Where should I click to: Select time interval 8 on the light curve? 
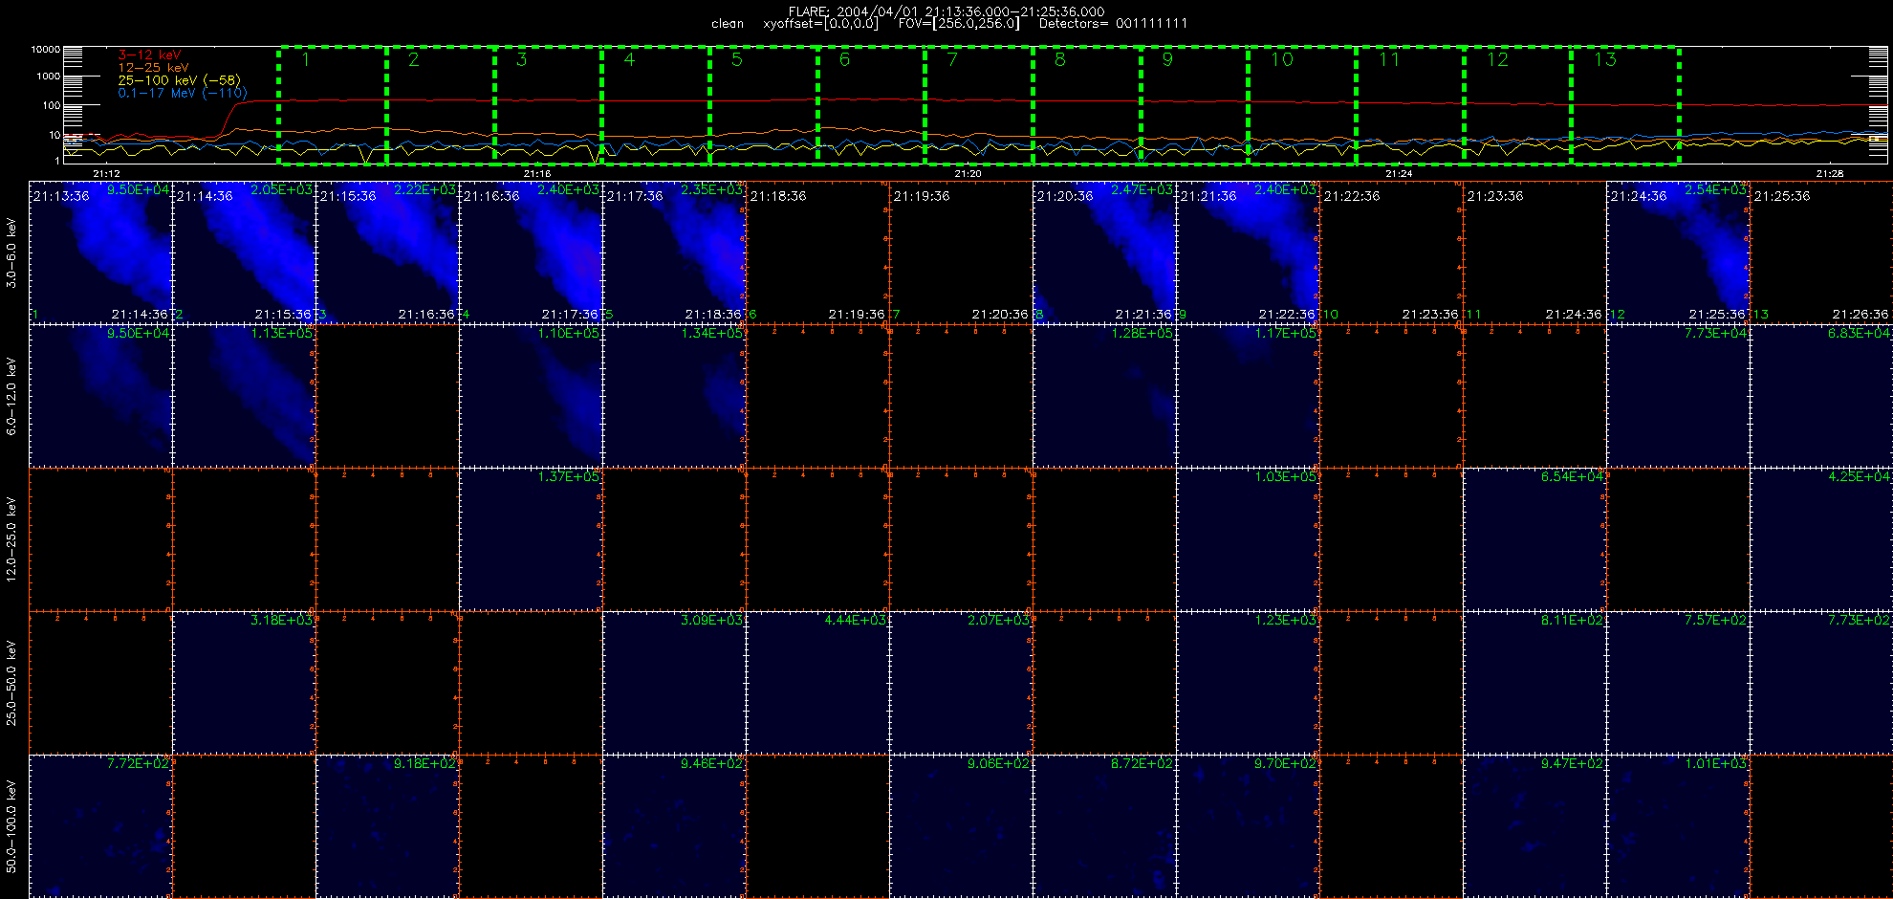(x=1087, y=105)
